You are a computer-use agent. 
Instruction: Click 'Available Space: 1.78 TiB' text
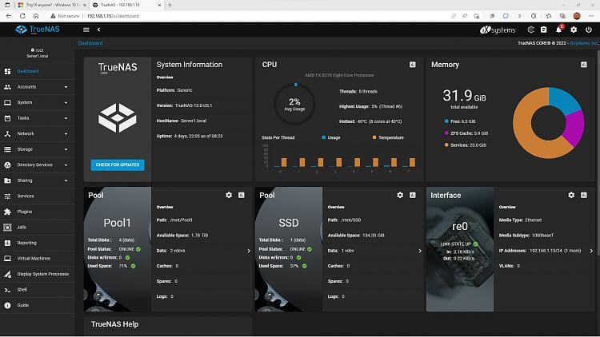182,236
